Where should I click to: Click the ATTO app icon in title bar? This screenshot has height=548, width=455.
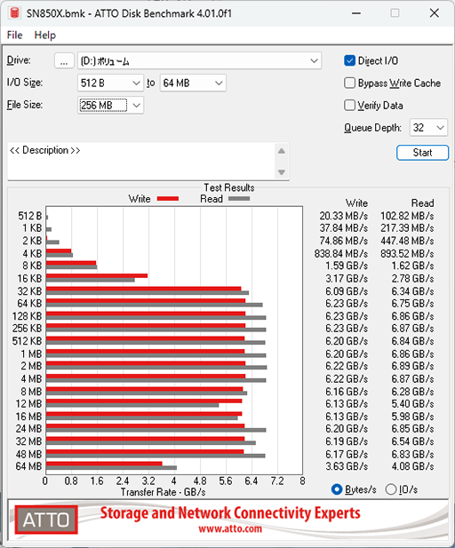[14, 13]
